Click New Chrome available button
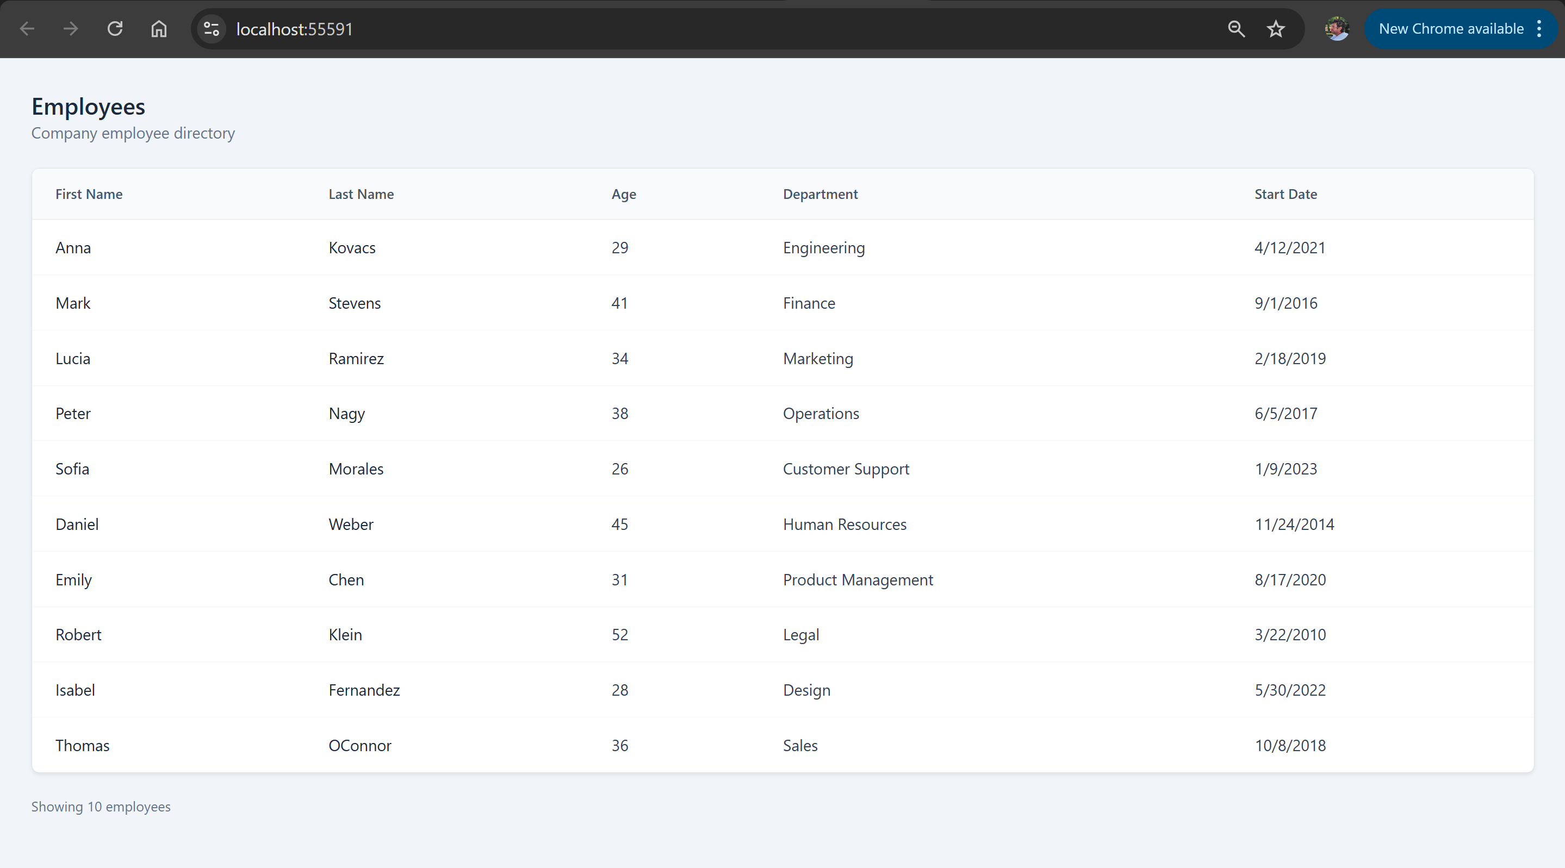Screen dimensions: 1565x868 click(1451, 29)
